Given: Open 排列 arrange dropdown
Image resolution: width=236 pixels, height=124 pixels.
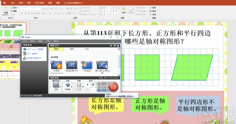Looking at the screenshot, I should tap(124, 10).
